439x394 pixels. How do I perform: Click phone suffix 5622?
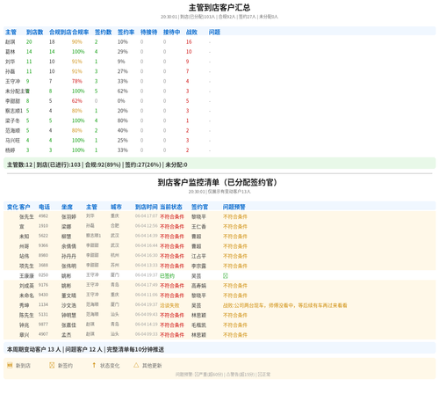point(43,236)
